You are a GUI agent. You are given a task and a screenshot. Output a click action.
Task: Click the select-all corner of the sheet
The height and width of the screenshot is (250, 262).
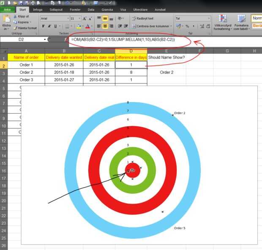pos(4,51)
